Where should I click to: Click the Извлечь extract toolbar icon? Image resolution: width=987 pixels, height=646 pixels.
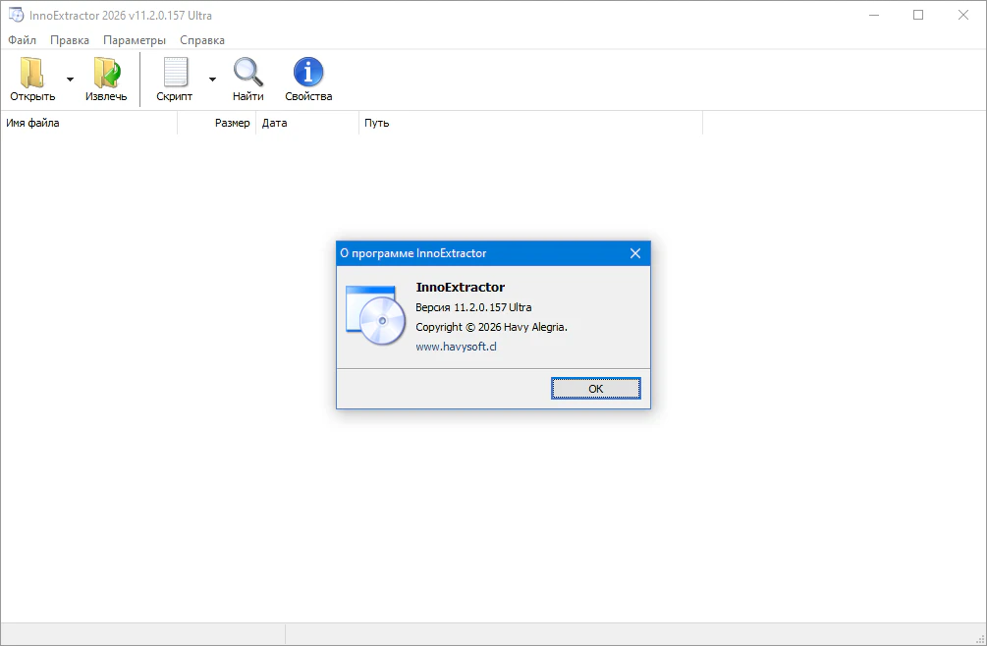pyautogui.click(x=106, y=74)
